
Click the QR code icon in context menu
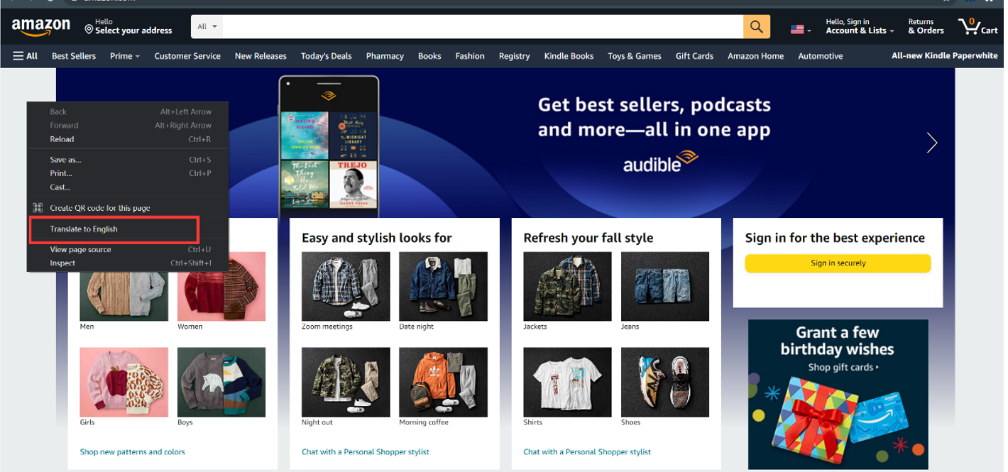(x=38, y=208)
